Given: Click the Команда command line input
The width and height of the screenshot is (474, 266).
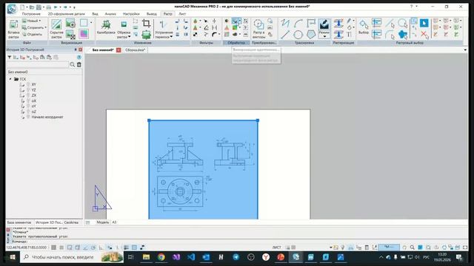Looking at the screenshot, I should (x=238, y=242).
